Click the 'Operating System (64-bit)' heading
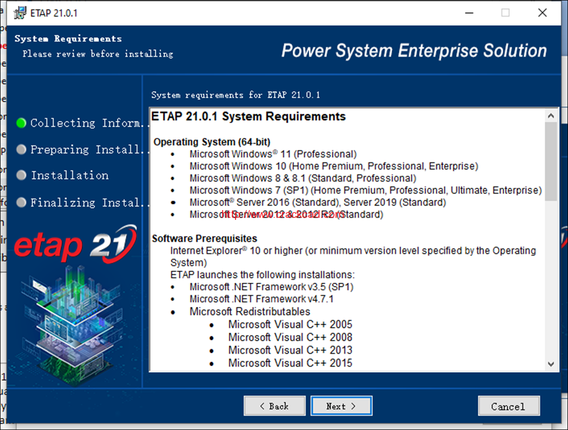Viewport: 568px width, 430px height. click(212, 142)
